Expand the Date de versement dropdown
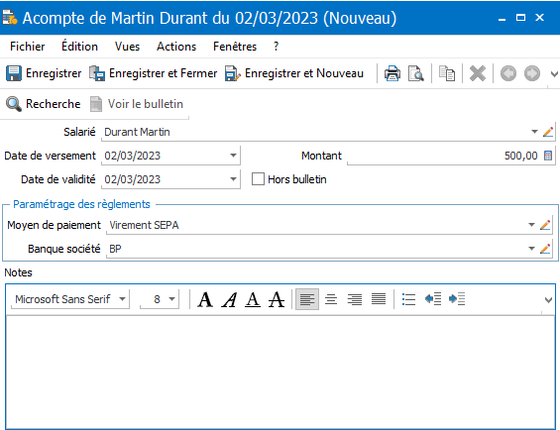560x430 pixels. tap(233, 156)
